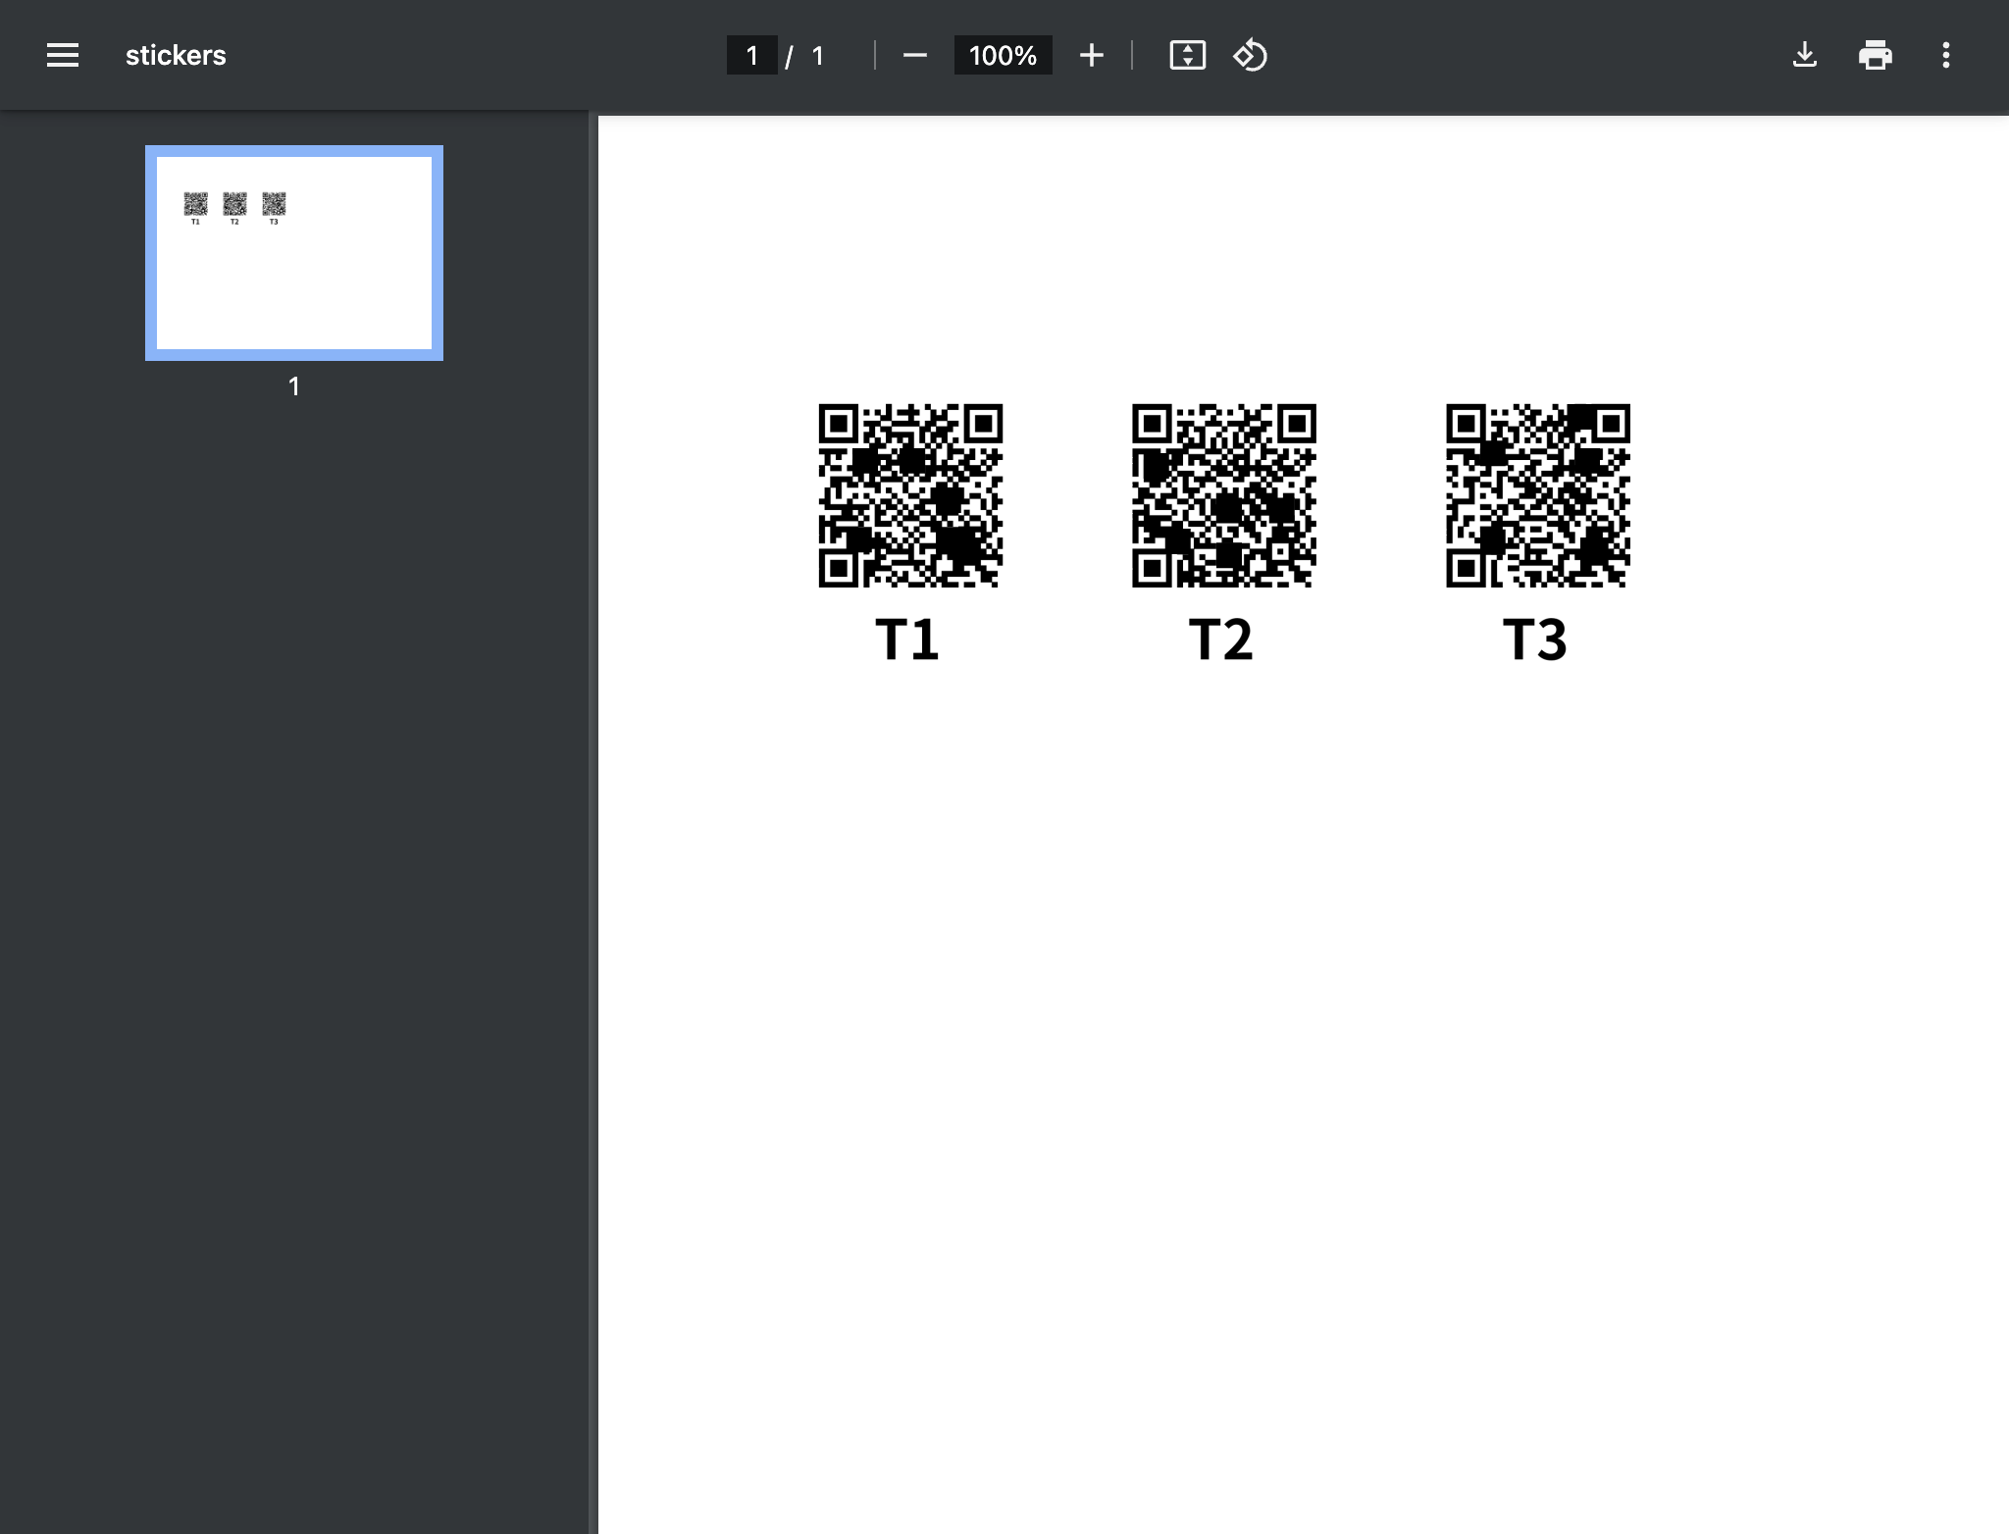Click the total page count
The width and height of the screenshot is (2009, 1534).
(x=817, y=55)
